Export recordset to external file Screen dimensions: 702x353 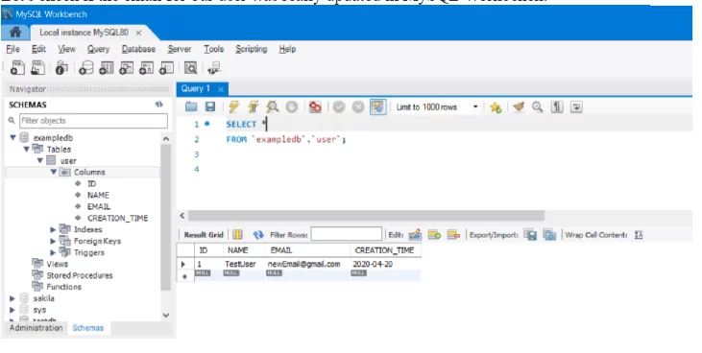530,234
